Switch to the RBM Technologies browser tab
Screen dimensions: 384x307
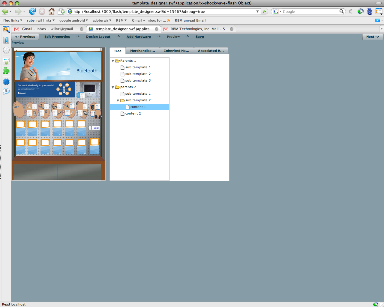coord(198,29)
